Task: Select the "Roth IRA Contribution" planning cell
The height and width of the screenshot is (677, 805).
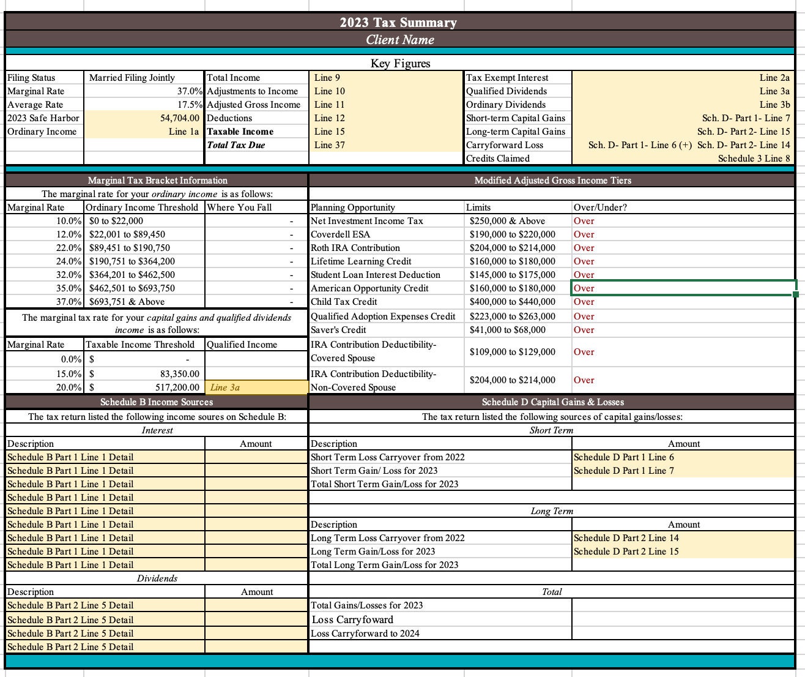Action: (387, 248)
